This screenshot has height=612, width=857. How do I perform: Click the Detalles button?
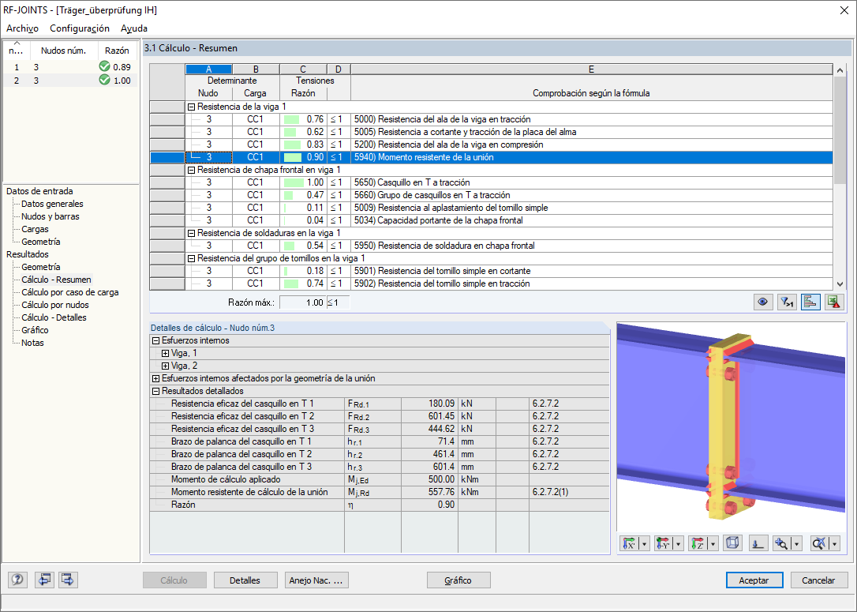[x=245, y=580]
